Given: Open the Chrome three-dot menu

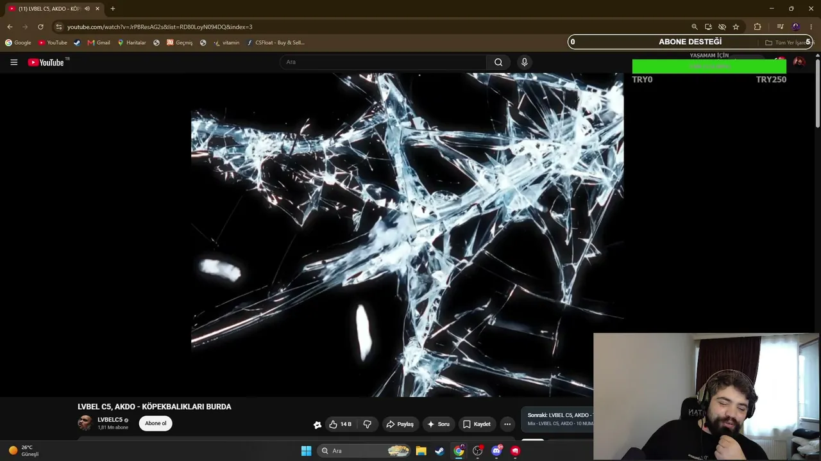Looking at the screenshot, I should 811,27.
